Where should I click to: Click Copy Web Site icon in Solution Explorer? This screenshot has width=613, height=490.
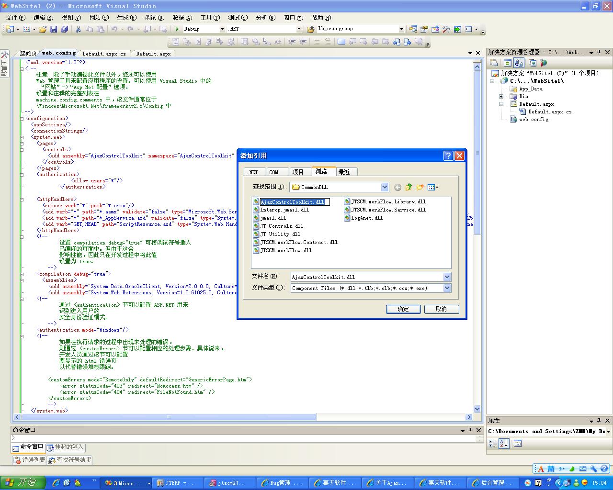point(532,63)
